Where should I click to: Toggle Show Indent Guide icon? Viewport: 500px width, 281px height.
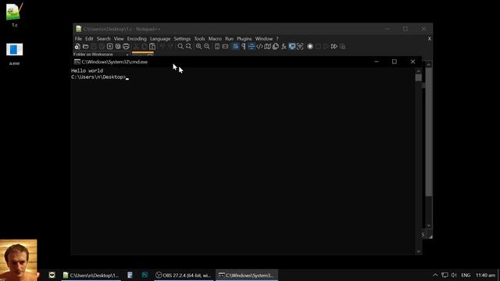[252, 47]
